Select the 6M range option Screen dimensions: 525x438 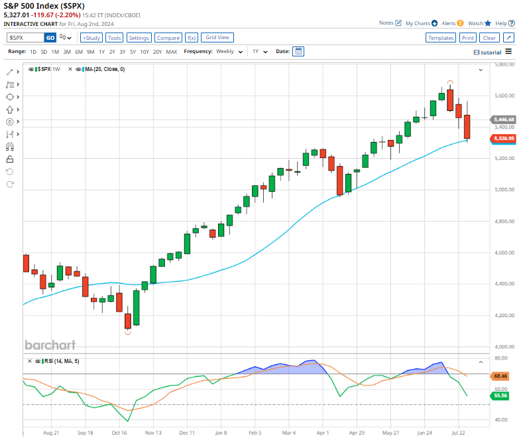pos(78,51)
